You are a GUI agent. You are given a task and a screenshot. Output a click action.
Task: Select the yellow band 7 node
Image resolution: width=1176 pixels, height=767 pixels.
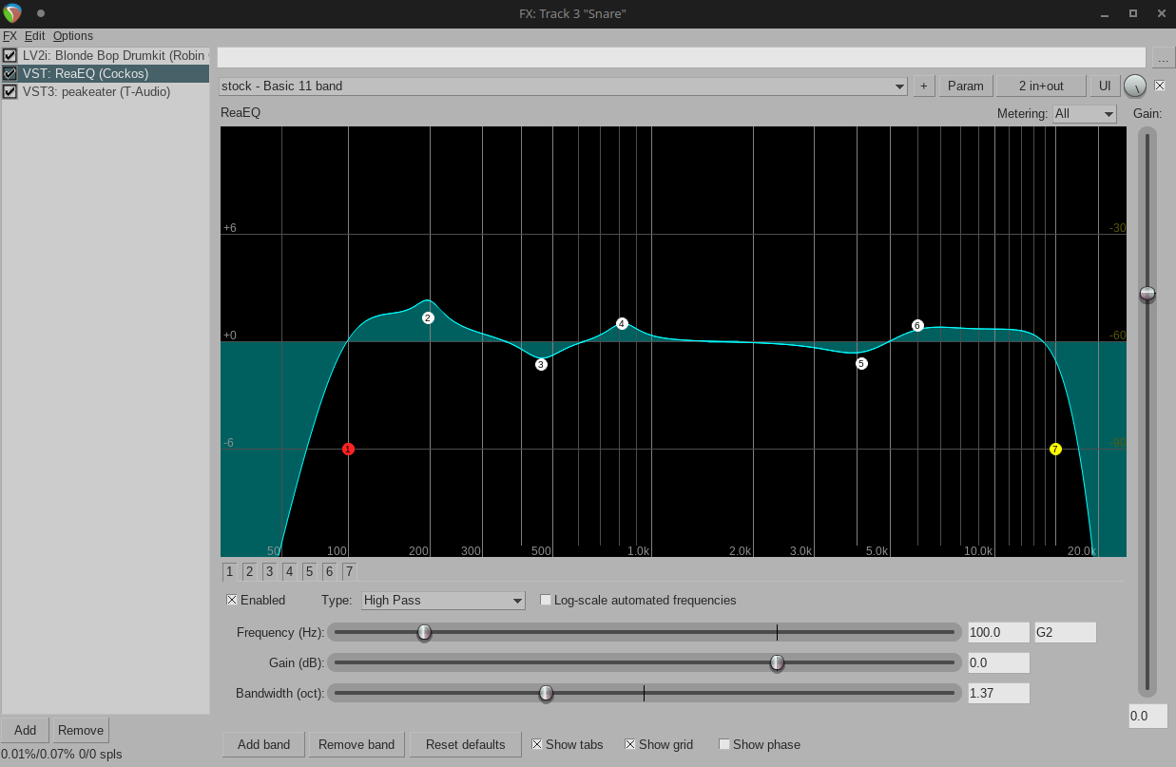1055,449
